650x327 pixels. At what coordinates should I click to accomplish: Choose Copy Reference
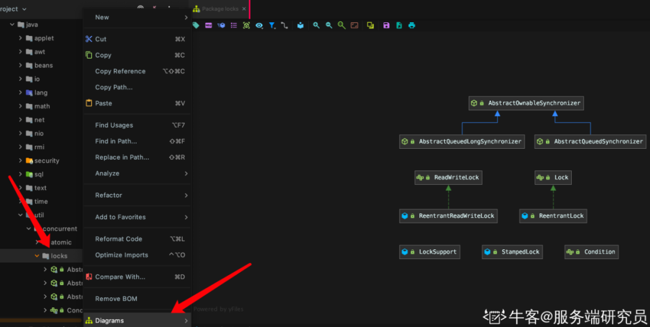pos(137,72)
